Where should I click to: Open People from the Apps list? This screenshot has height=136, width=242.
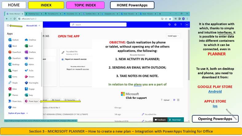tap(13, 83)
